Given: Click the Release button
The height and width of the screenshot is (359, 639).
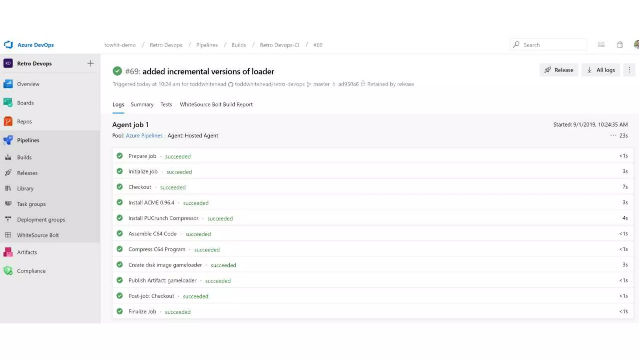Looking at the screenshot, I should click(559, 70).
